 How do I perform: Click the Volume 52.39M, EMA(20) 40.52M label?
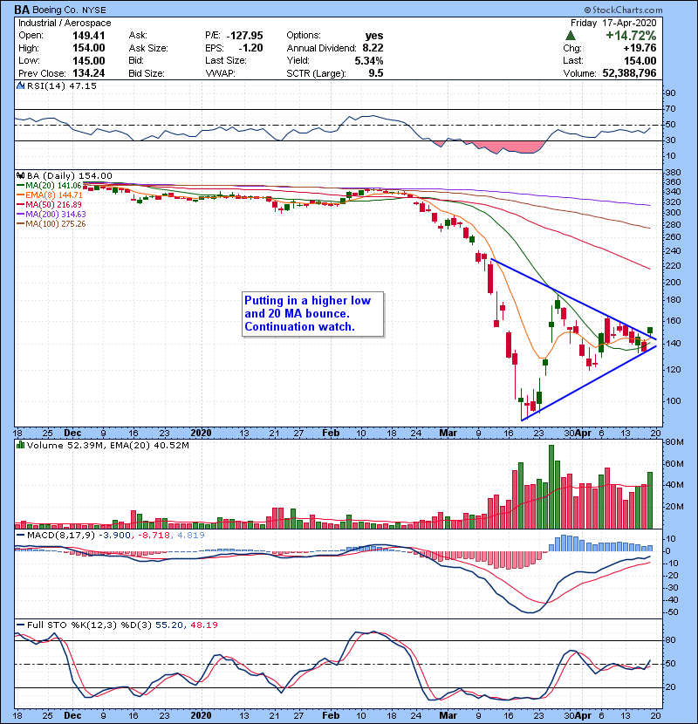[x=108, y=445]
